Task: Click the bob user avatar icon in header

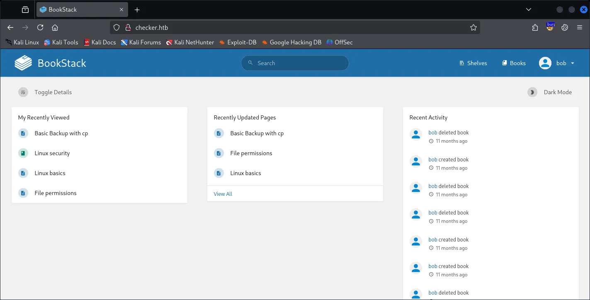Action: [545, 63]
